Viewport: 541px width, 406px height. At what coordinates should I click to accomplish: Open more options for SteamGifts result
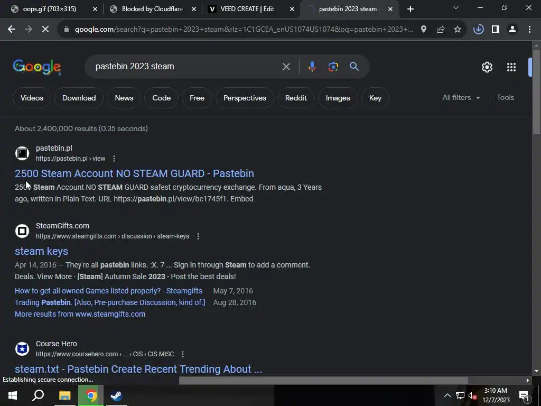click(x=198, y=236)
